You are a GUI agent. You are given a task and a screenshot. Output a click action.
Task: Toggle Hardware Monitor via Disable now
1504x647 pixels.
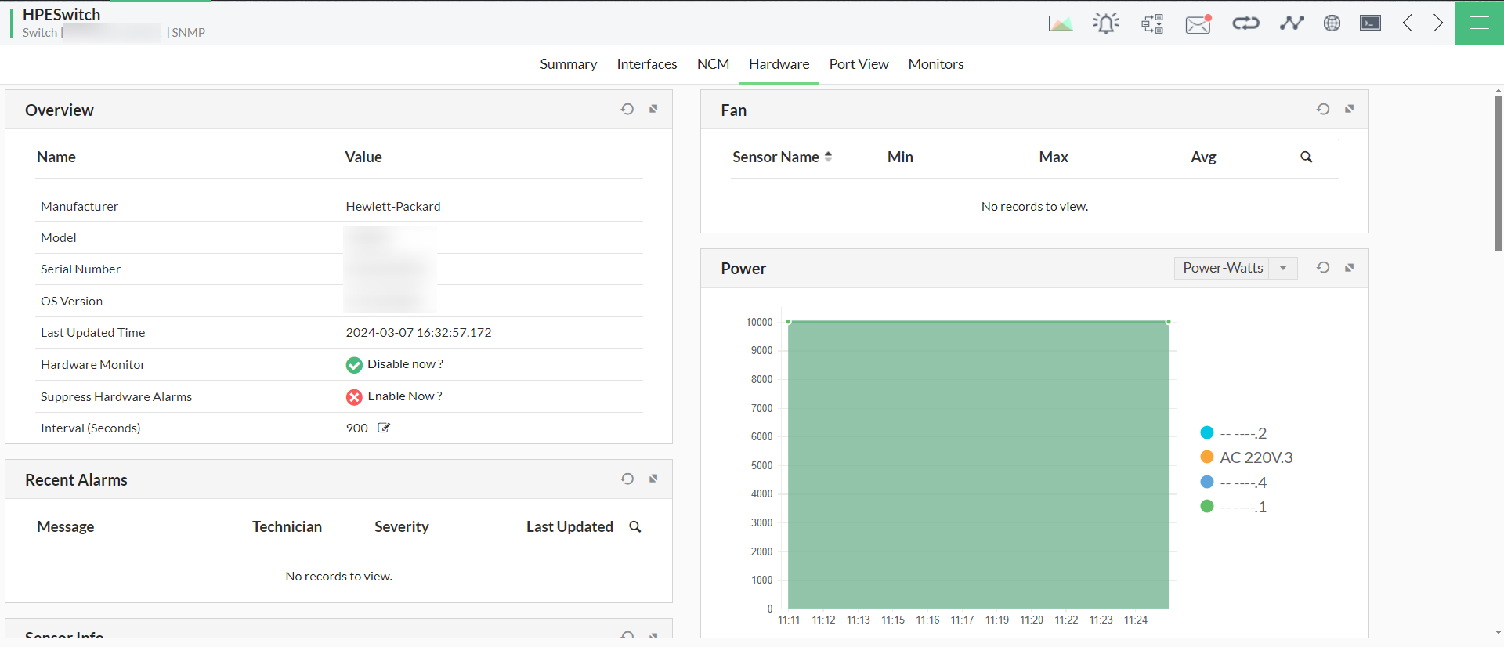[404, 364]
